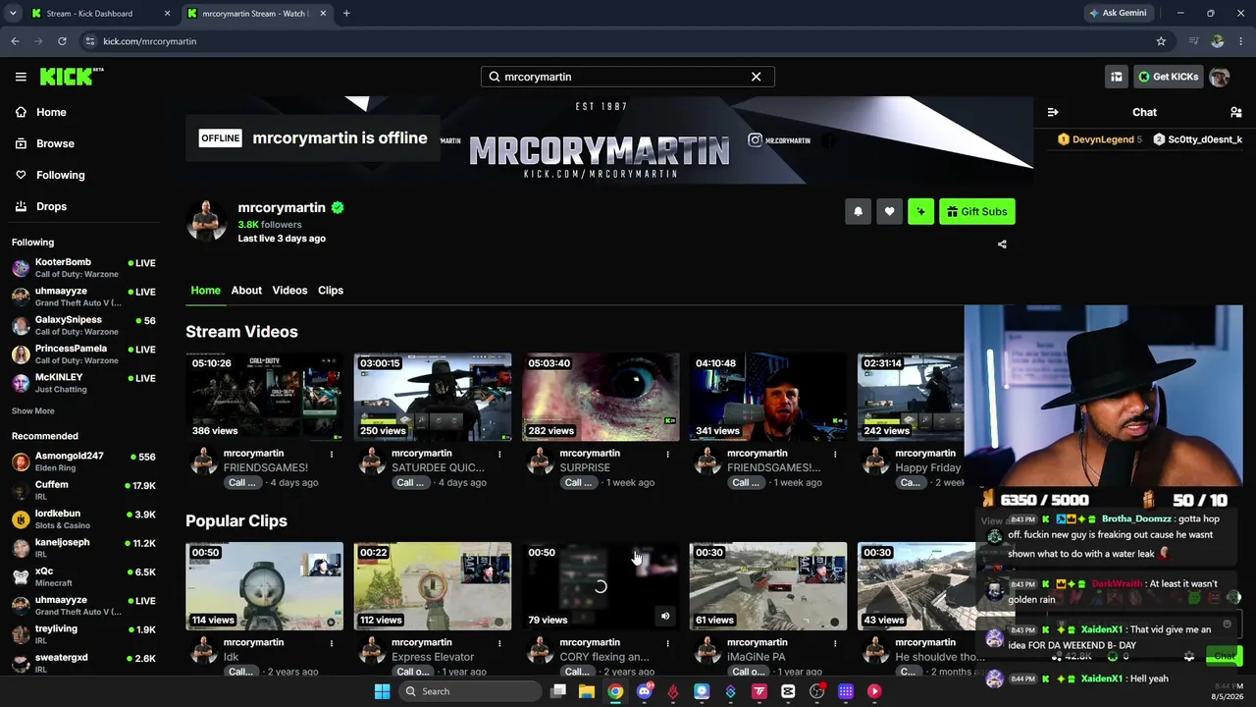Toggle channel notifications bell
This screenshot has width=1256, height=707.
(858, 211)
